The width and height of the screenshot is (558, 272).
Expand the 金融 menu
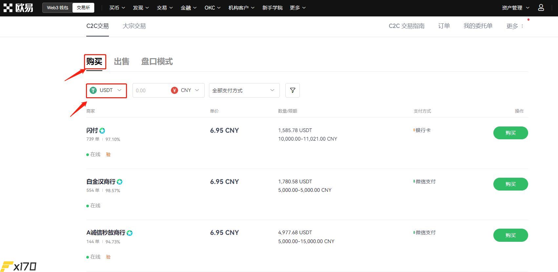pyautogui.click(x=189, y=8)
